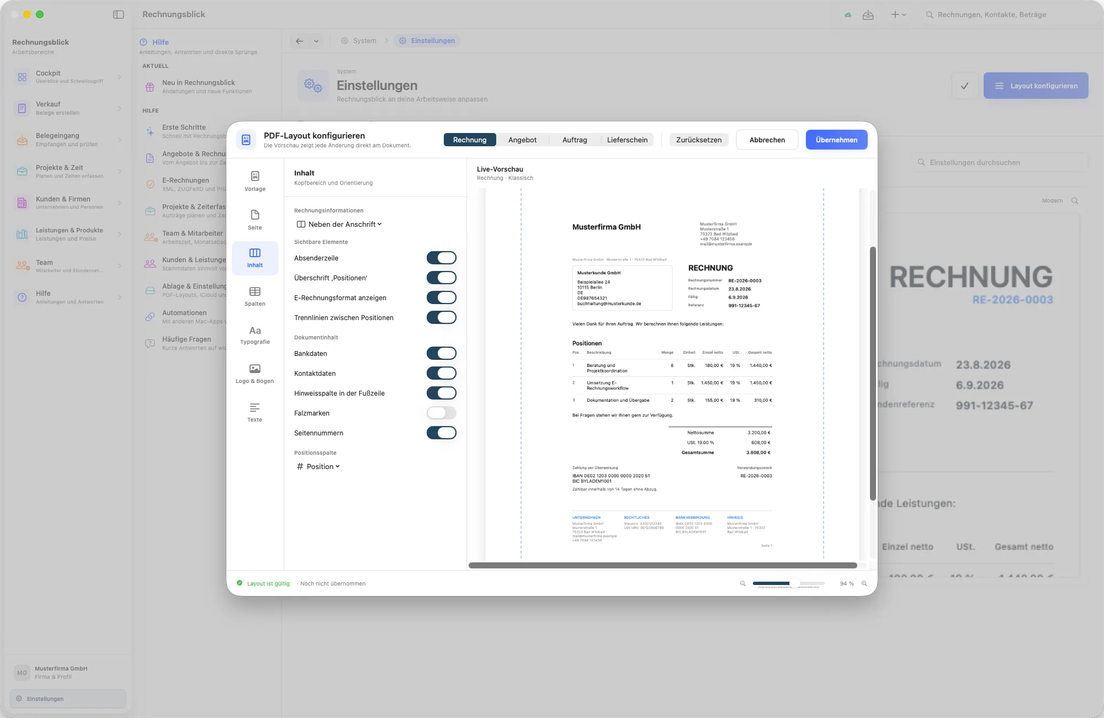The width and height of the screenshot is (1104, 718).
Task: Turn off Trennlinien zwischen Positionen
Action: [x=442, y=317]
